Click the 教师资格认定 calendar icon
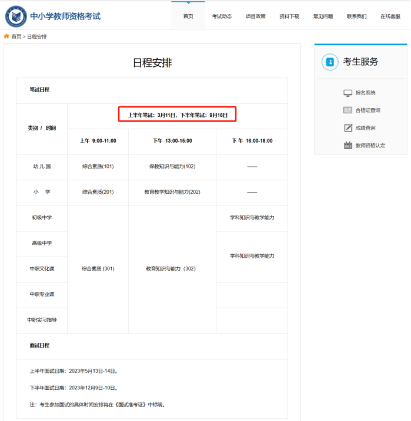 click(347, 146)
